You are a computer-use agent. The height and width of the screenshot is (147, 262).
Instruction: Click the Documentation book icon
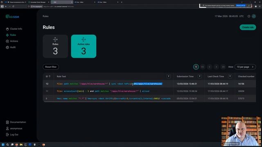click(x=7, y=122)
